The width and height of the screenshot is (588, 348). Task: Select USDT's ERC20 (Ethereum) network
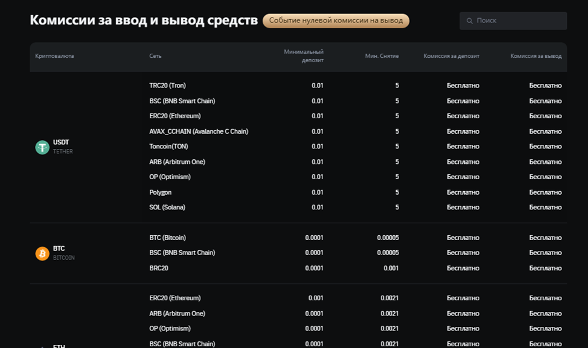coord(175,116)
